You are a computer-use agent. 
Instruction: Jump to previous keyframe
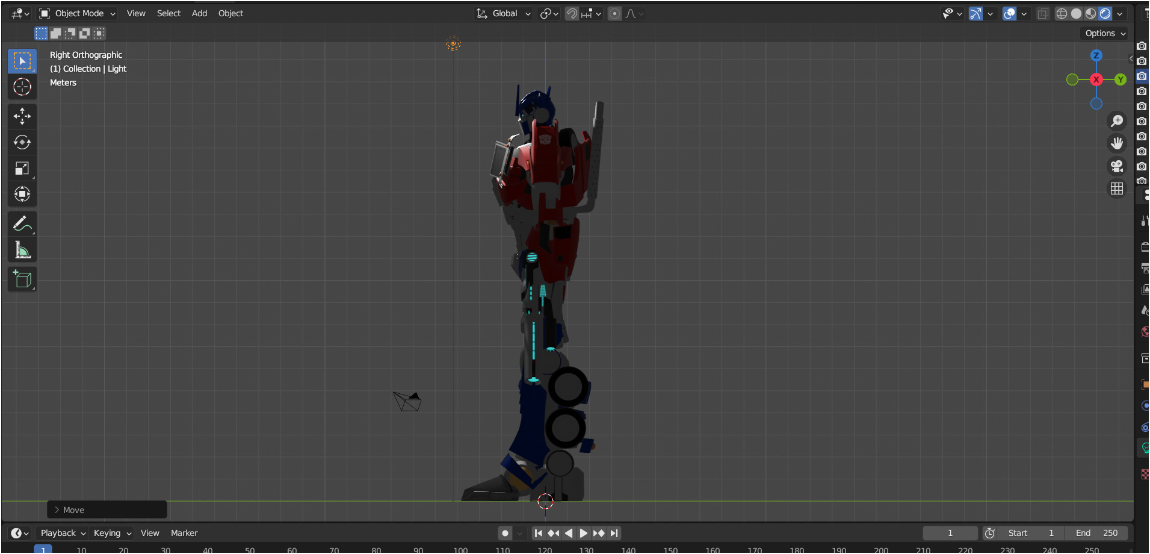554,534
